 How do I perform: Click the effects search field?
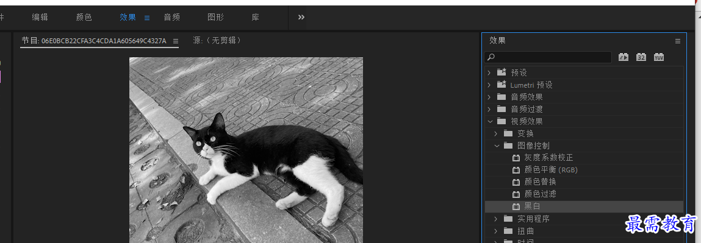548,57
